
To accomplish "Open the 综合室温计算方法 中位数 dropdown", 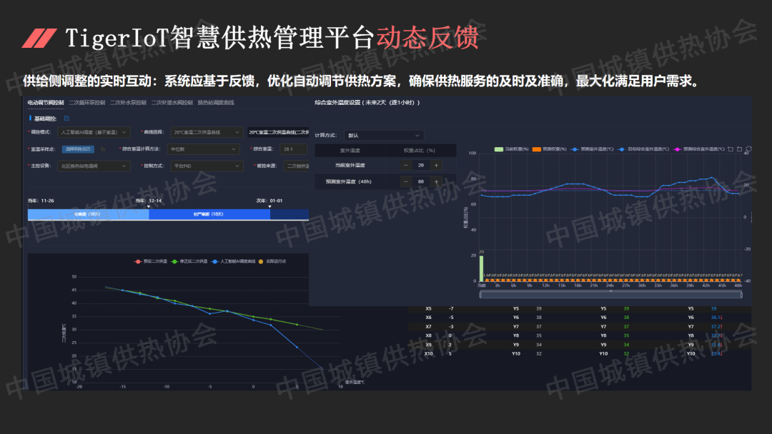I will (206, 149).
